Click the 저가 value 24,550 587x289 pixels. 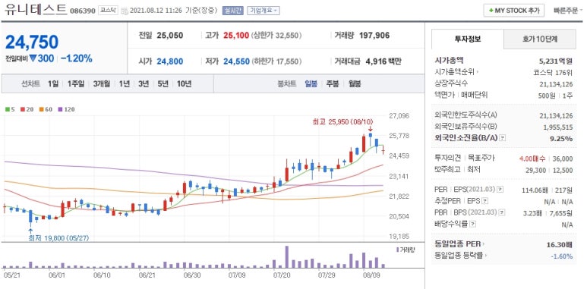(x=237, y=61)
